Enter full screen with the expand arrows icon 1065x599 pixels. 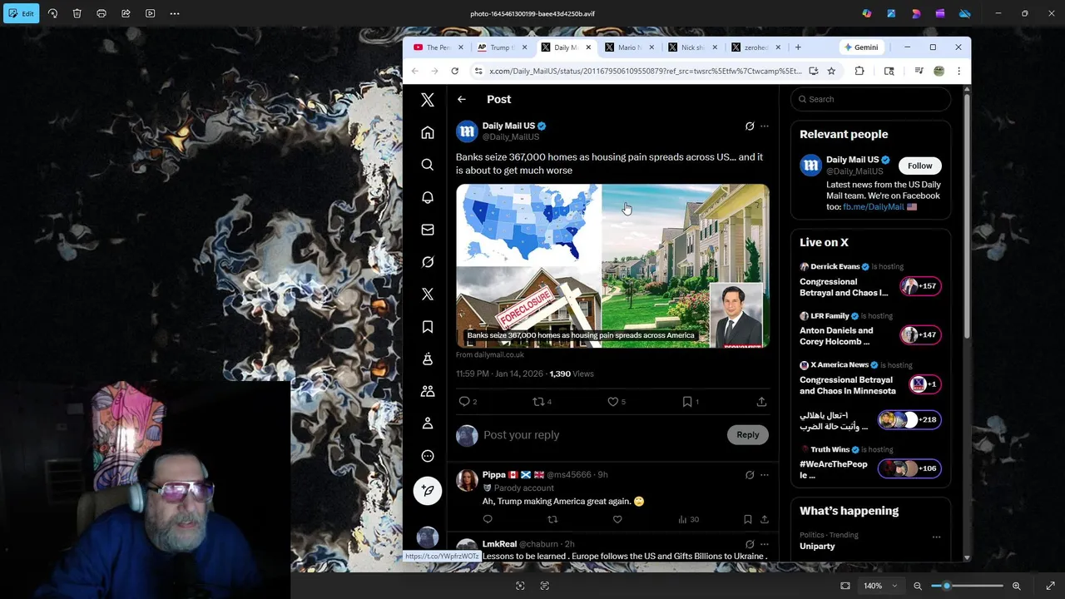click(1050, 586)
